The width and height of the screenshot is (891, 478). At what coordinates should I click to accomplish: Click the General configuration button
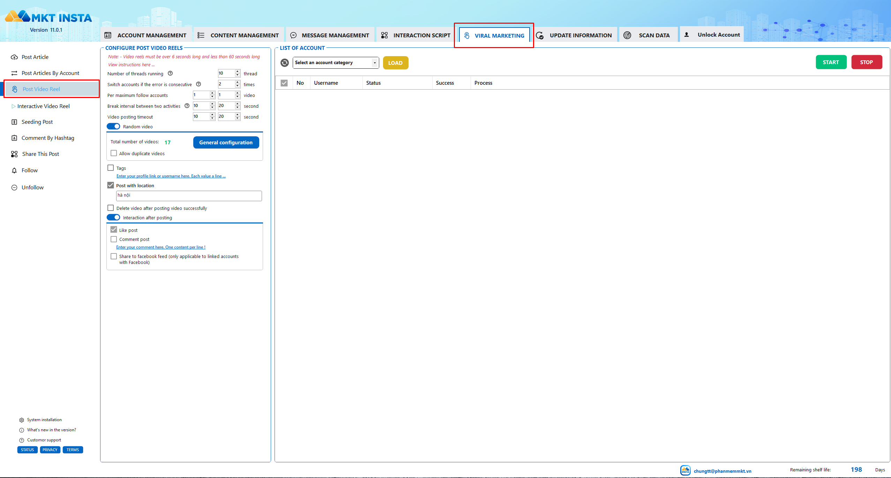[x=226, y=142]
